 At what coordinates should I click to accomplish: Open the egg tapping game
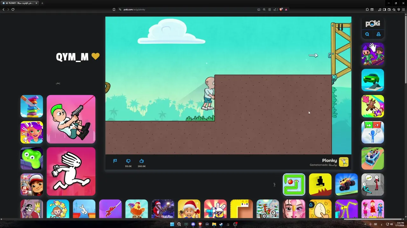320,209
